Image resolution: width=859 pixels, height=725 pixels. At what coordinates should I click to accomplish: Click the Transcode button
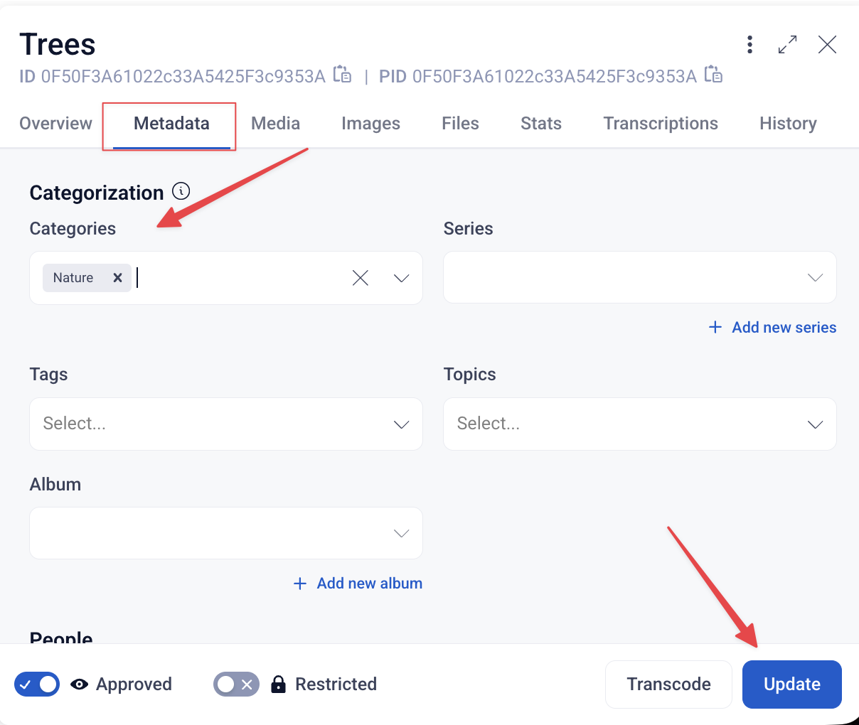point(668,684)
